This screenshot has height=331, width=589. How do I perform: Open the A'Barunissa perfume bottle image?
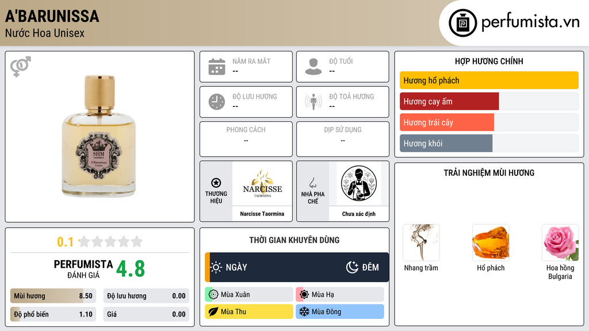(x=99, y=136)
